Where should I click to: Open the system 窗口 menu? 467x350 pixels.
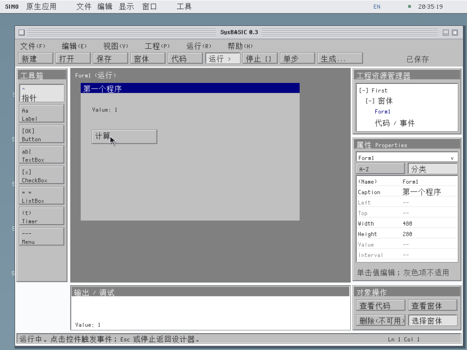coord(149,6)
